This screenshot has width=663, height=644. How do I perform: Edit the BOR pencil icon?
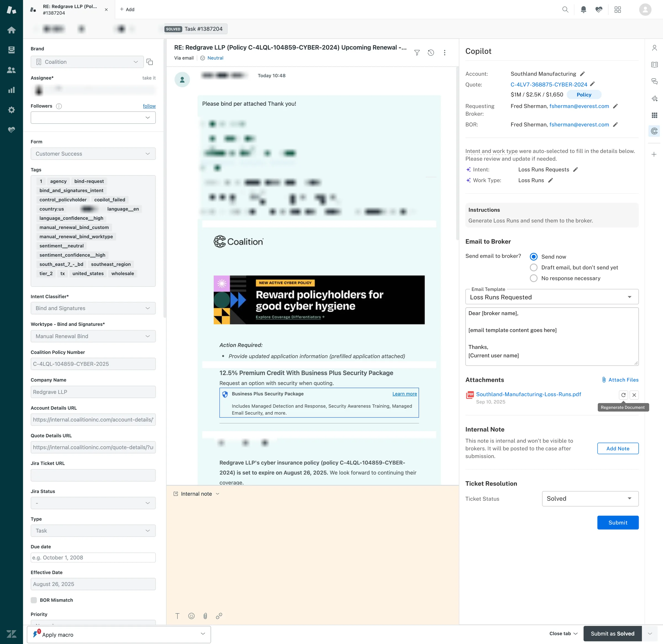[x=615, y=124]
